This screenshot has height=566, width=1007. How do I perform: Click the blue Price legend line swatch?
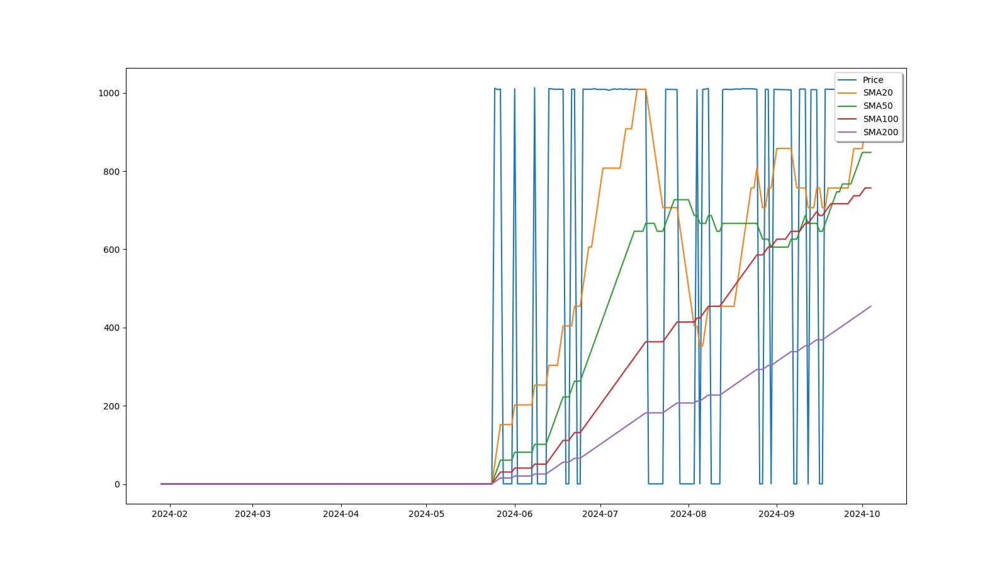848,80
